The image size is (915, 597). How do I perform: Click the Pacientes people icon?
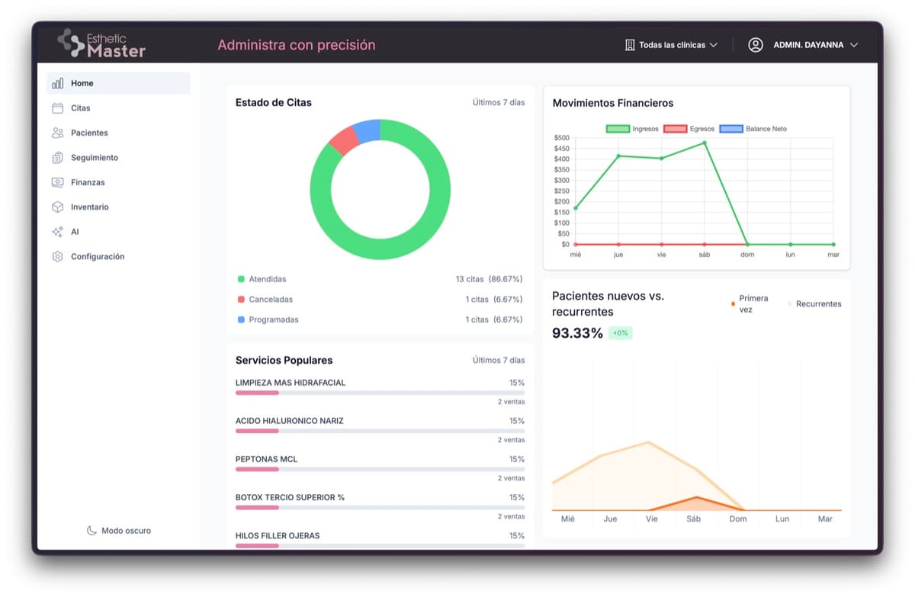click(57, 133)
